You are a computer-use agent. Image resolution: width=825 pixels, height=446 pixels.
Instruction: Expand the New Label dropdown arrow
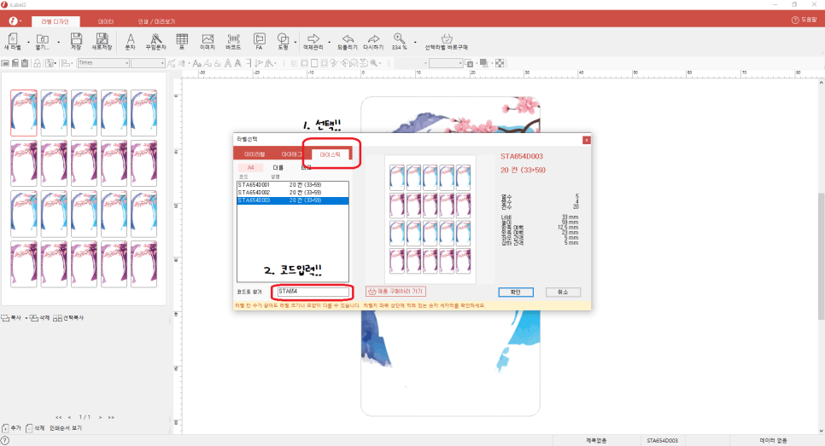(x=28, y=42)
